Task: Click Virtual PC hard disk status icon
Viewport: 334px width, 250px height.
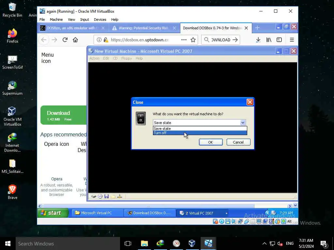Action: (94, 196)
